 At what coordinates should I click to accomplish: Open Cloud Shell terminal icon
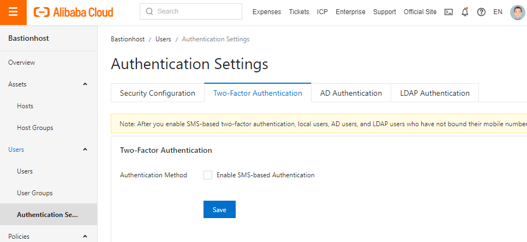click(448, 12)
